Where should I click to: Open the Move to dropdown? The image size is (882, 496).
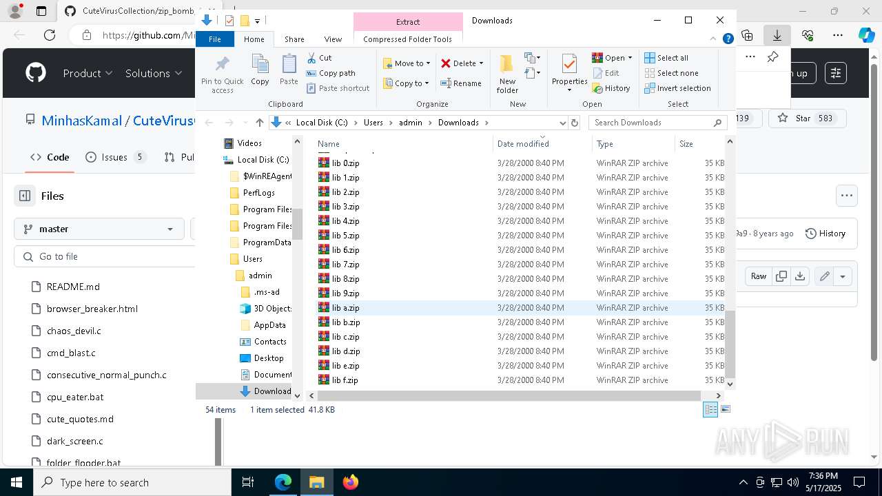pos(407,63)
